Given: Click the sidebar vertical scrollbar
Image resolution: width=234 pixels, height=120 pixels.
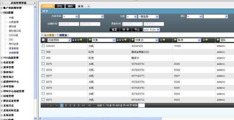Looking at the screenshot, I should (36, 59).
